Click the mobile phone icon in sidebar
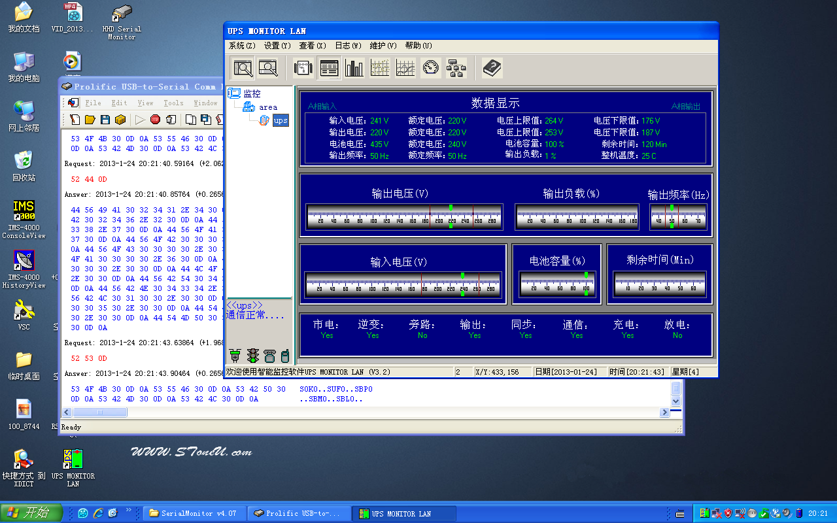The height and width of the screenshot is (523, 837). point(285,356)
